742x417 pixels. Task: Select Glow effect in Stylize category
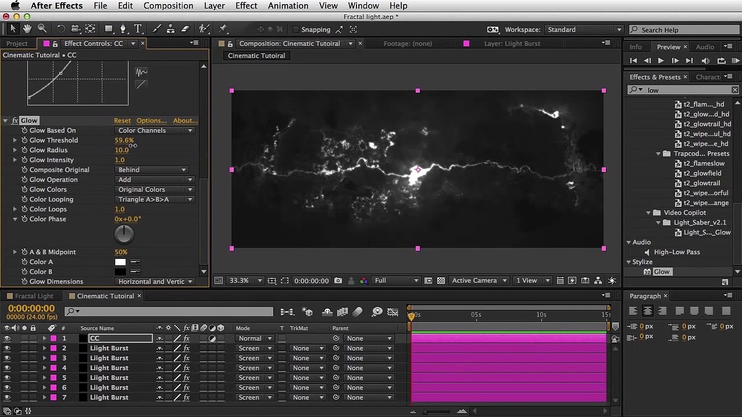661,272
